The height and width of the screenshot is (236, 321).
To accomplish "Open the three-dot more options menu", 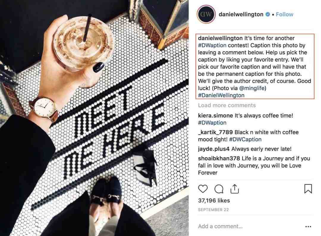I will tap(308, 227).
